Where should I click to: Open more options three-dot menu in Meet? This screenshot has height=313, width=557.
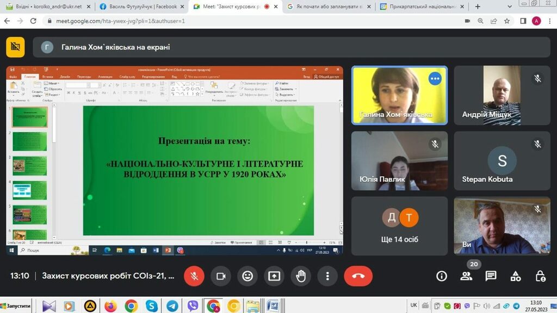pyautogui.click(x=327, y=276)
